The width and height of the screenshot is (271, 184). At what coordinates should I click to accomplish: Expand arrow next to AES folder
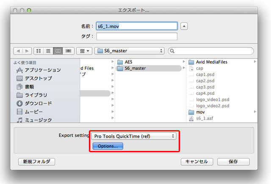184,61
